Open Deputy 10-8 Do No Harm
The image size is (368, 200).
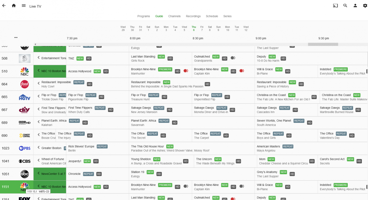[x=311, y=58]
